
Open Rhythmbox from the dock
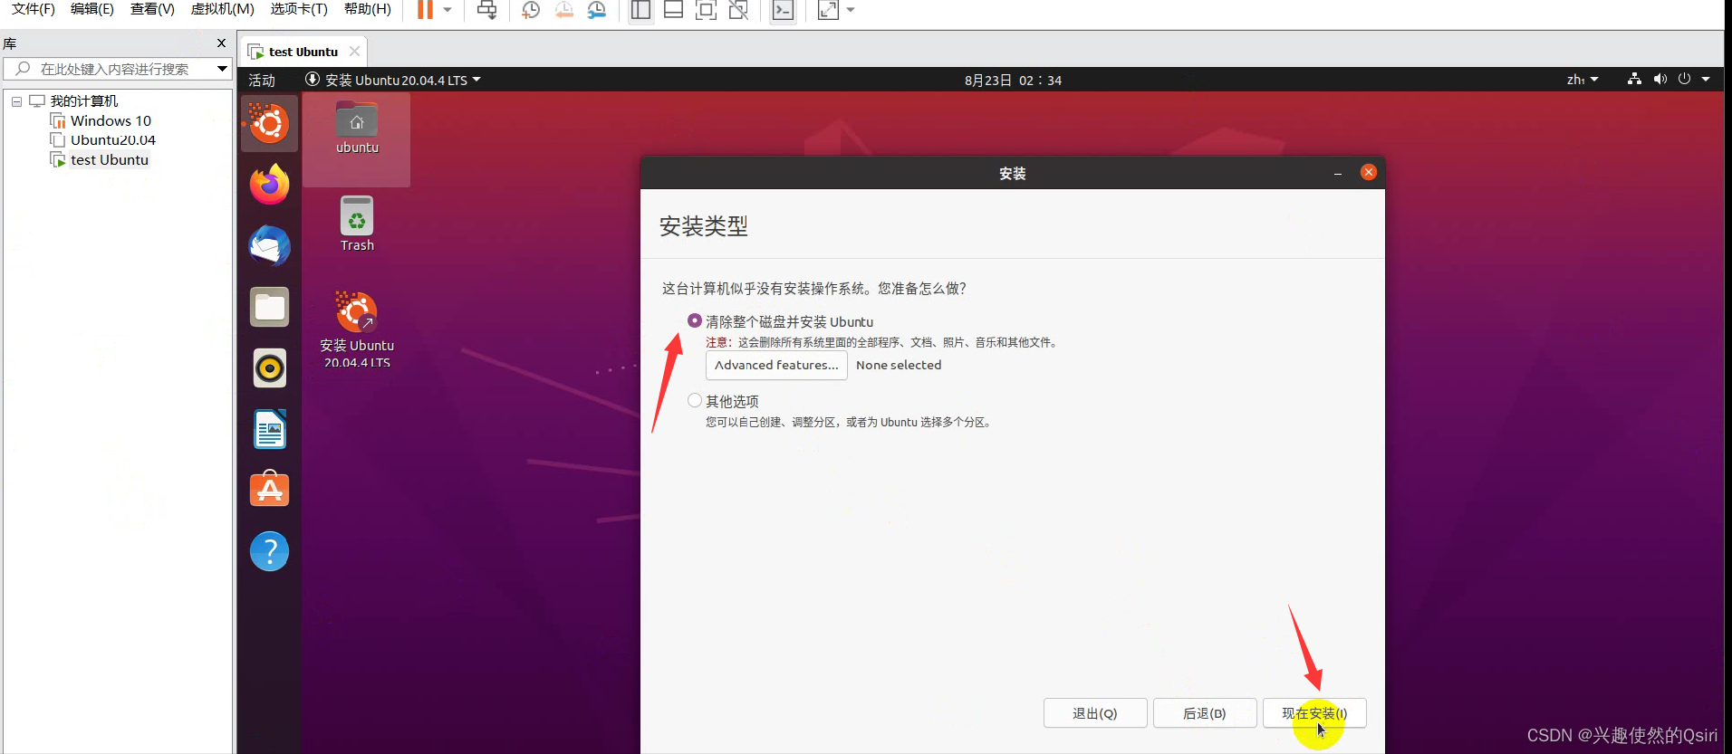click(x=270, y=368)
